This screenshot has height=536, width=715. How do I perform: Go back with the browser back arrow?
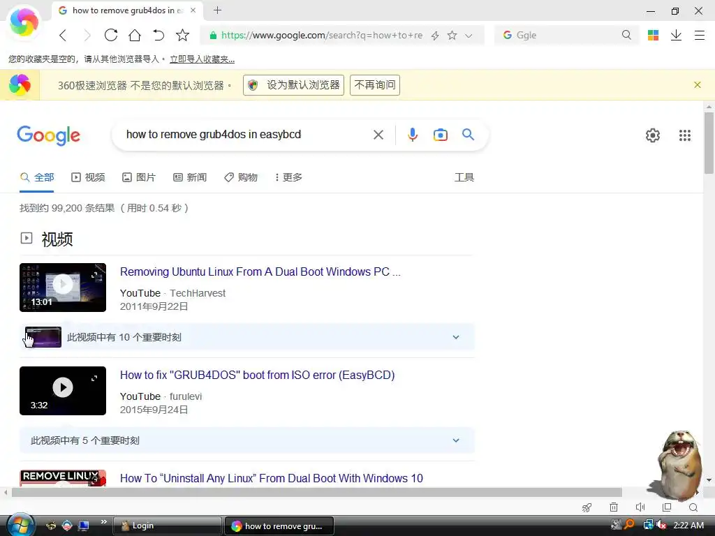[63, 35]
